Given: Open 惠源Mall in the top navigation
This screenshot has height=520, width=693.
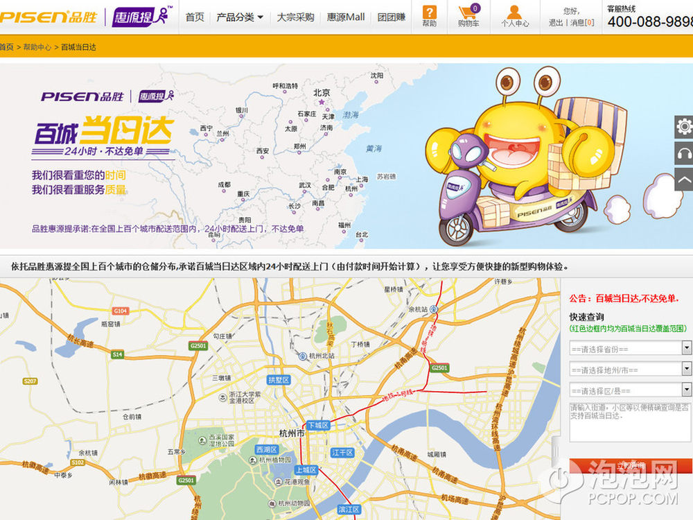Looking at the screenshot, I should tap(346, 17).
